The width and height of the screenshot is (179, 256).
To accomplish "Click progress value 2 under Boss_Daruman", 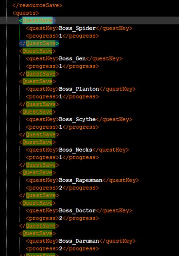I will point(60,248).
